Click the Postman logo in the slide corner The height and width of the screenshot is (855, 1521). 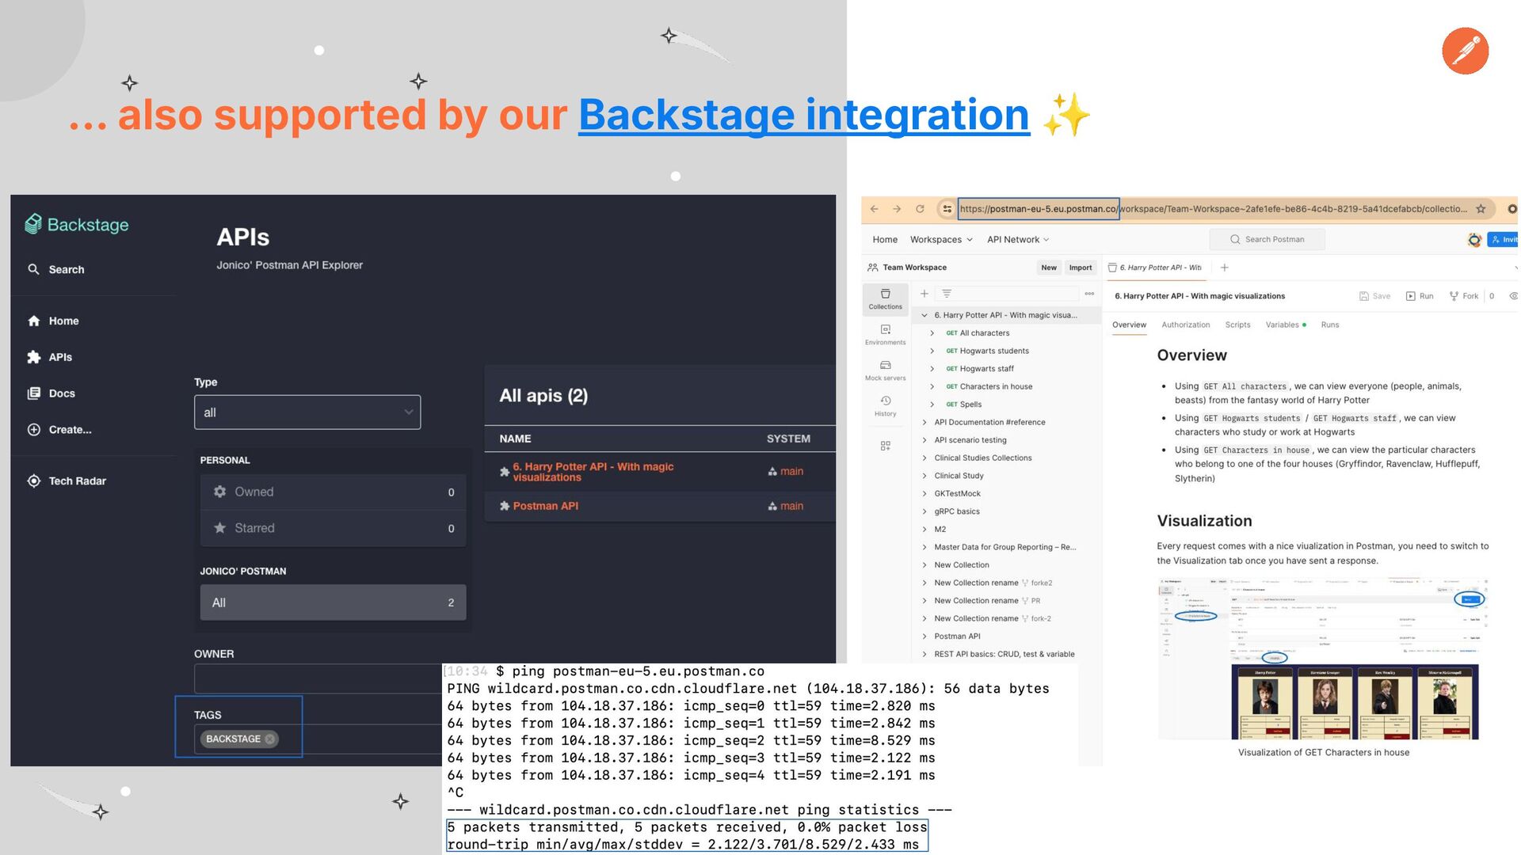(1465, 51)
